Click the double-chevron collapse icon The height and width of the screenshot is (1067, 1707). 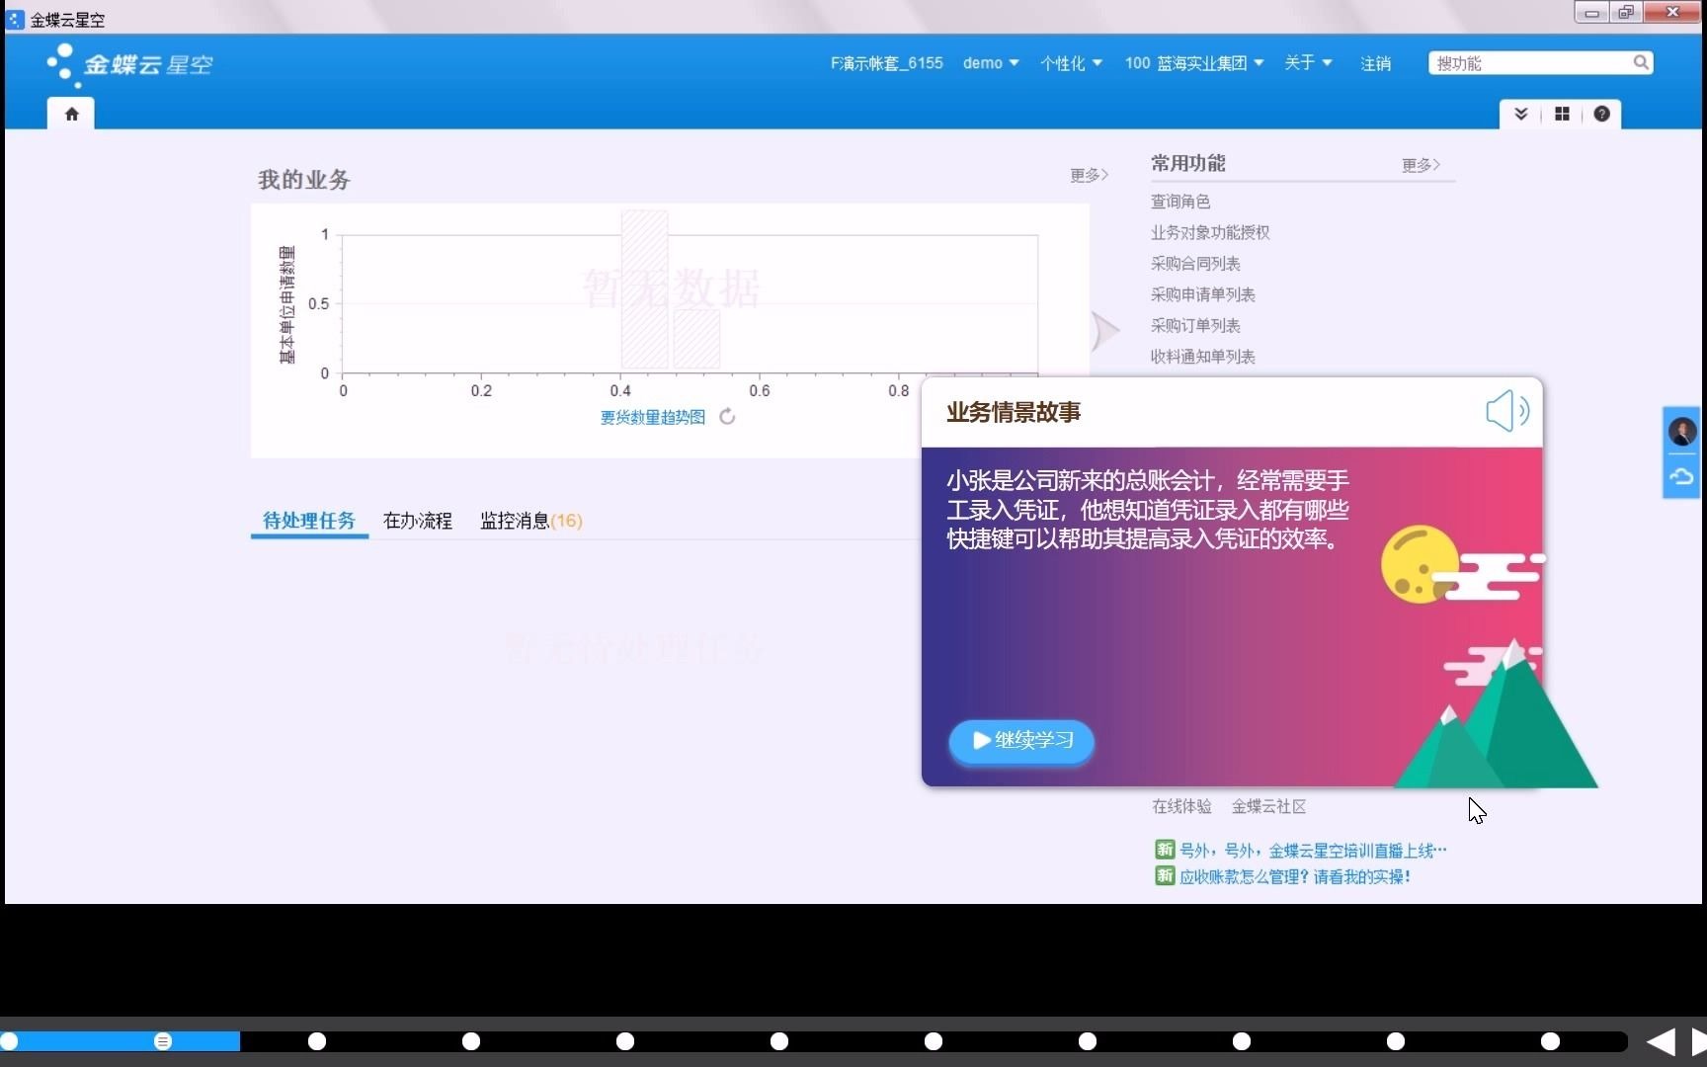(x=1521, y=115)
